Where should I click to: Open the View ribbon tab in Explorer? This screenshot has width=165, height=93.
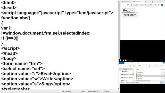tap(138, 63)
